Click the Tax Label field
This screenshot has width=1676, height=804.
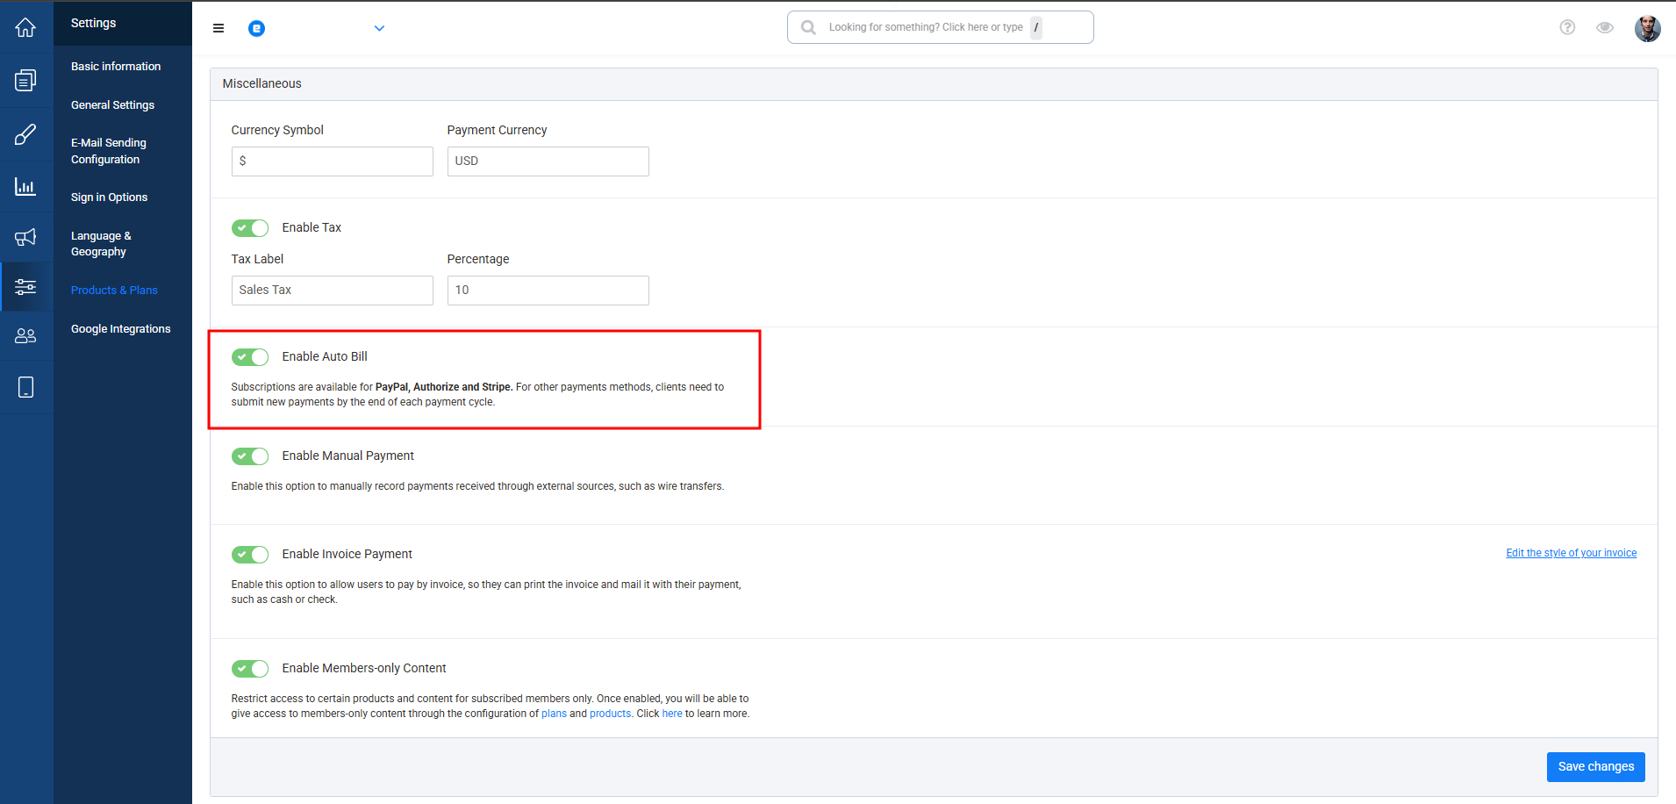coord(332,291)
